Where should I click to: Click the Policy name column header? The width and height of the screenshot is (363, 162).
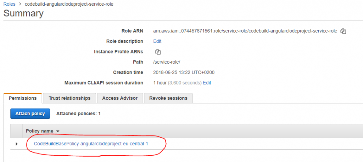[x=39, y=131]
